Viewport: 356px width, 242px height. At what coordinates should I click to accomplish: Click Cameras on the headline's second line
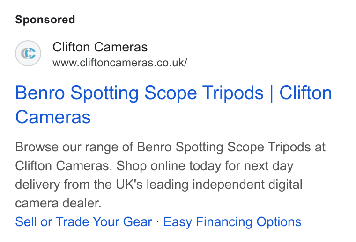pyautogui.click(x=53, y=117)
